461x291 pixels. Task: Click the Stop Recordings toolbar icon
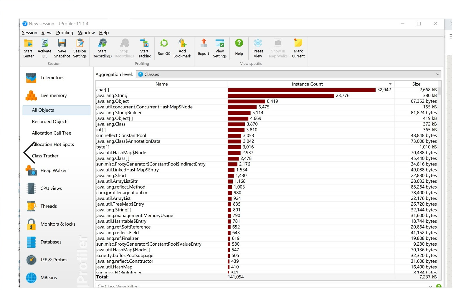124,48
